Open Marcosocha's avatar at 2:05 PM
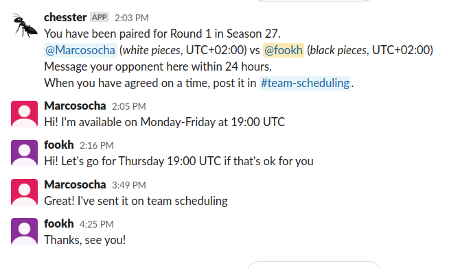 (24, 114)
